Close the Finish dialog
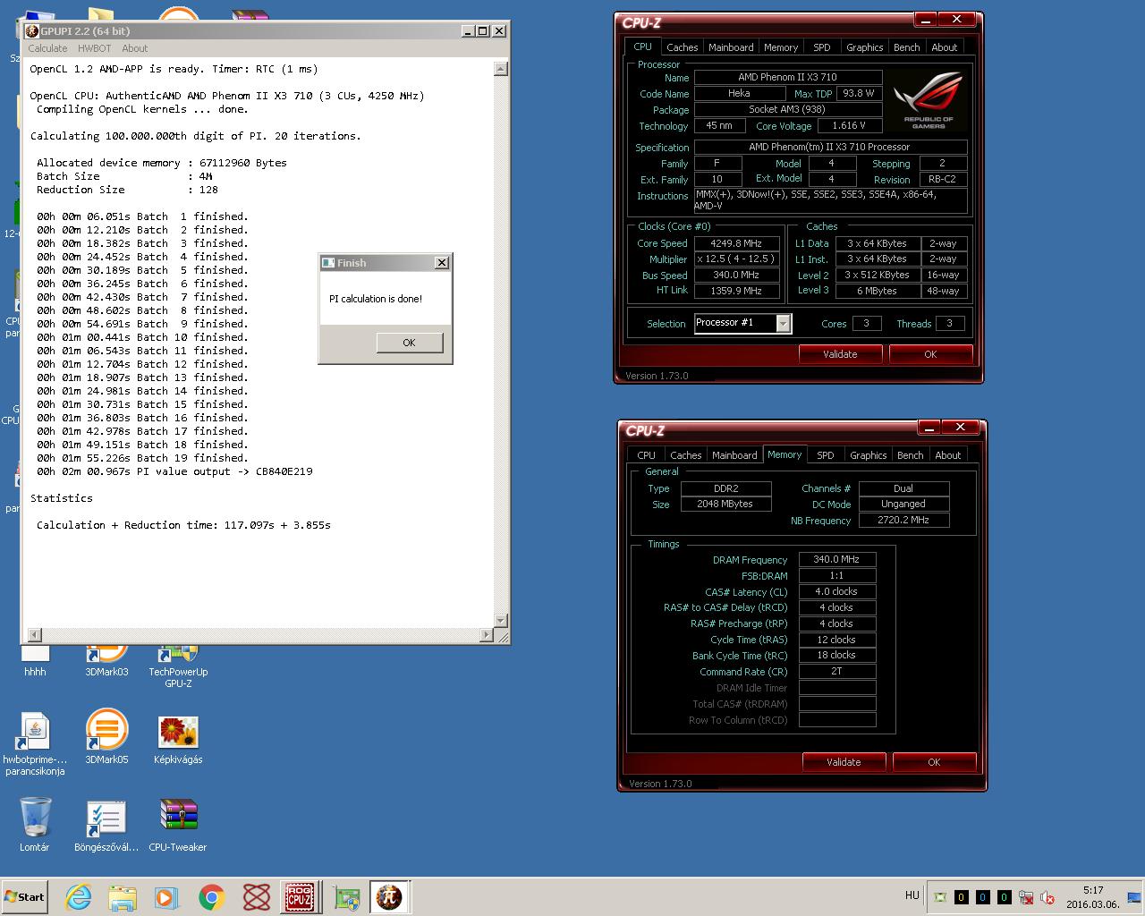The image size is (1145, 916). click(x=441, y=263)
